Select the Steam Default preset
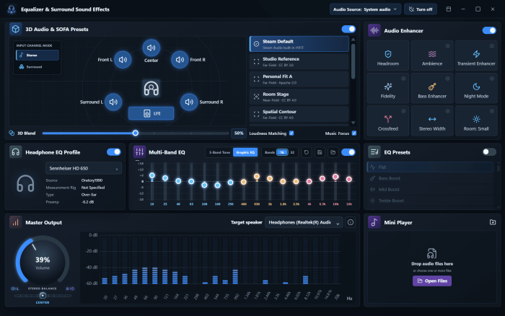The height and width of the screenshot is (316, 505). pos(299,44)
